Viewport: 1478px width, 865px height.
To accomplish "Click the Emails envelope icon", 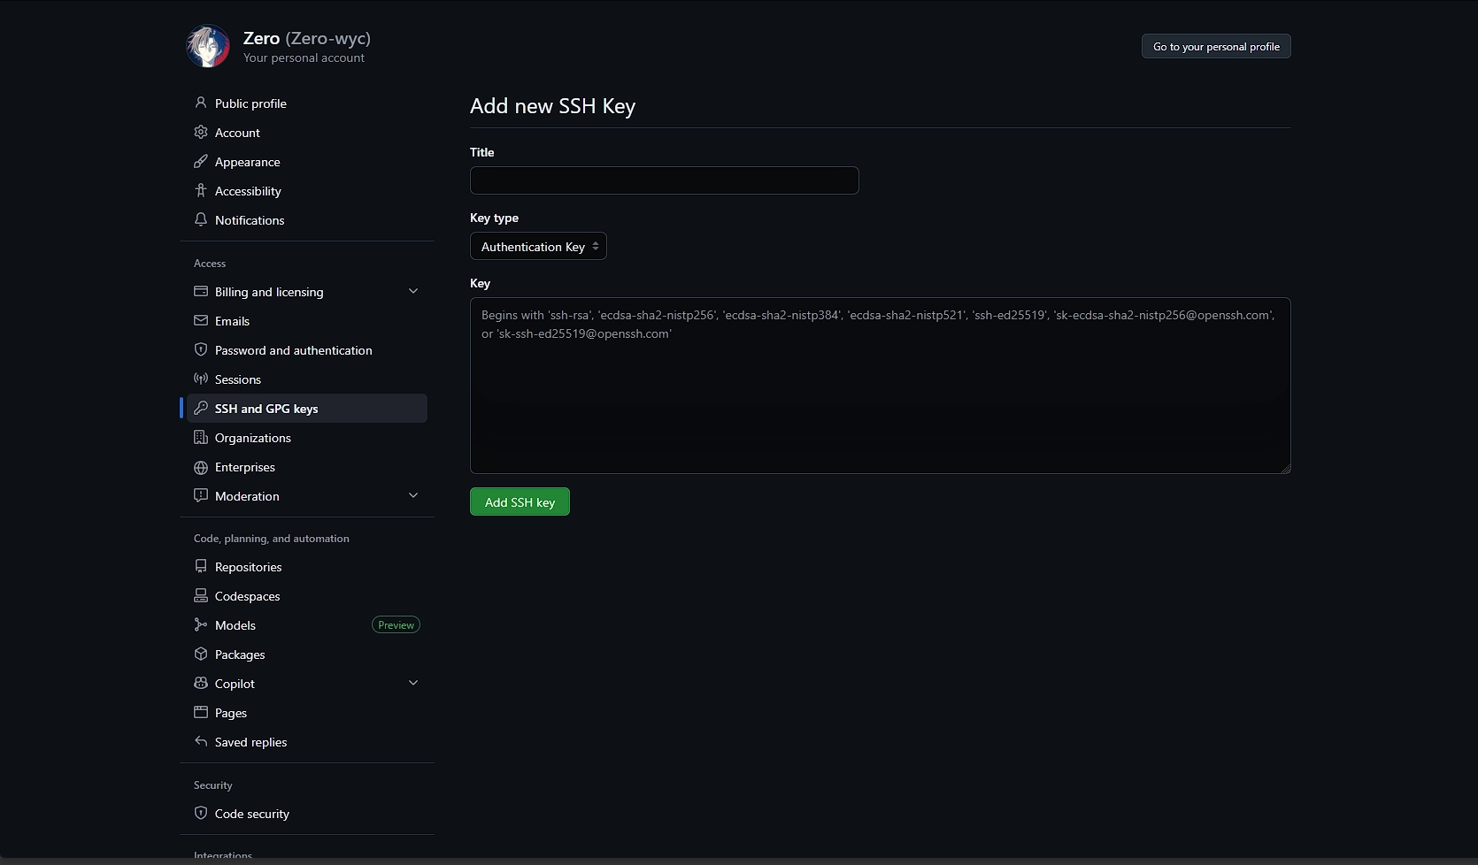I will point(201,321).
